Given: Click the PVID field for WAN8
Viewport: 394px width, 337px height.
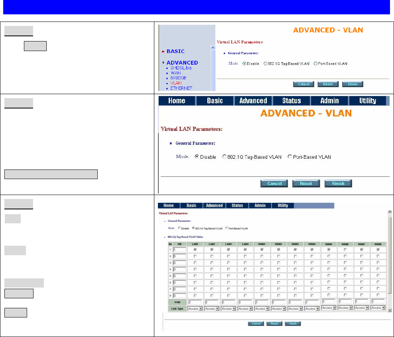Looking at the screenshot, I should [x=378, y=302].
